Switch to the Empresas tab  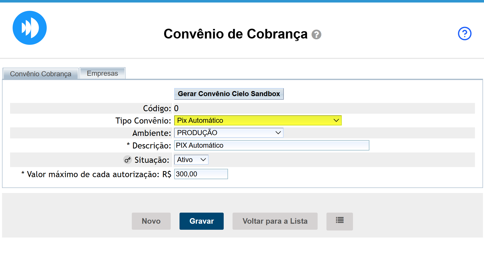pos(102,73)
